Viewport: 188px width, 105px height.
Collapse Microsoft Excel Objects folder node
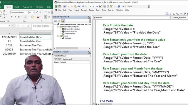point(58,27)
